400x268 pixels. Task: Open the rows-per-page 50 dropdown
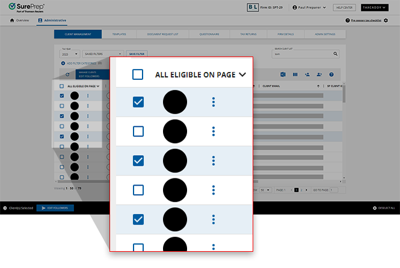tap(265, 190)
